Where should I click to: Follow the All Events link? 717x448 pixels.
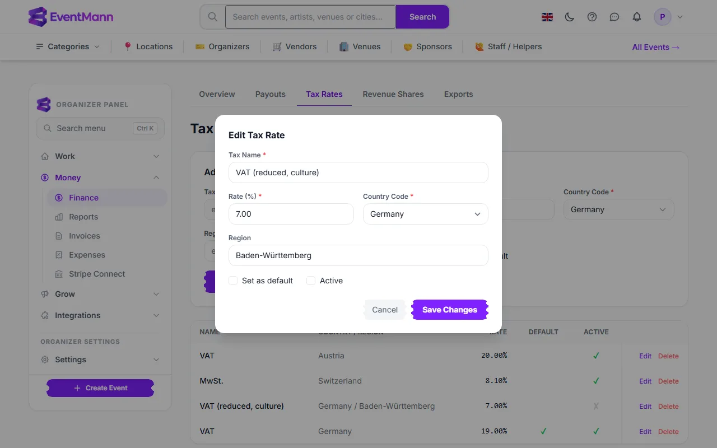pos(656,47)
